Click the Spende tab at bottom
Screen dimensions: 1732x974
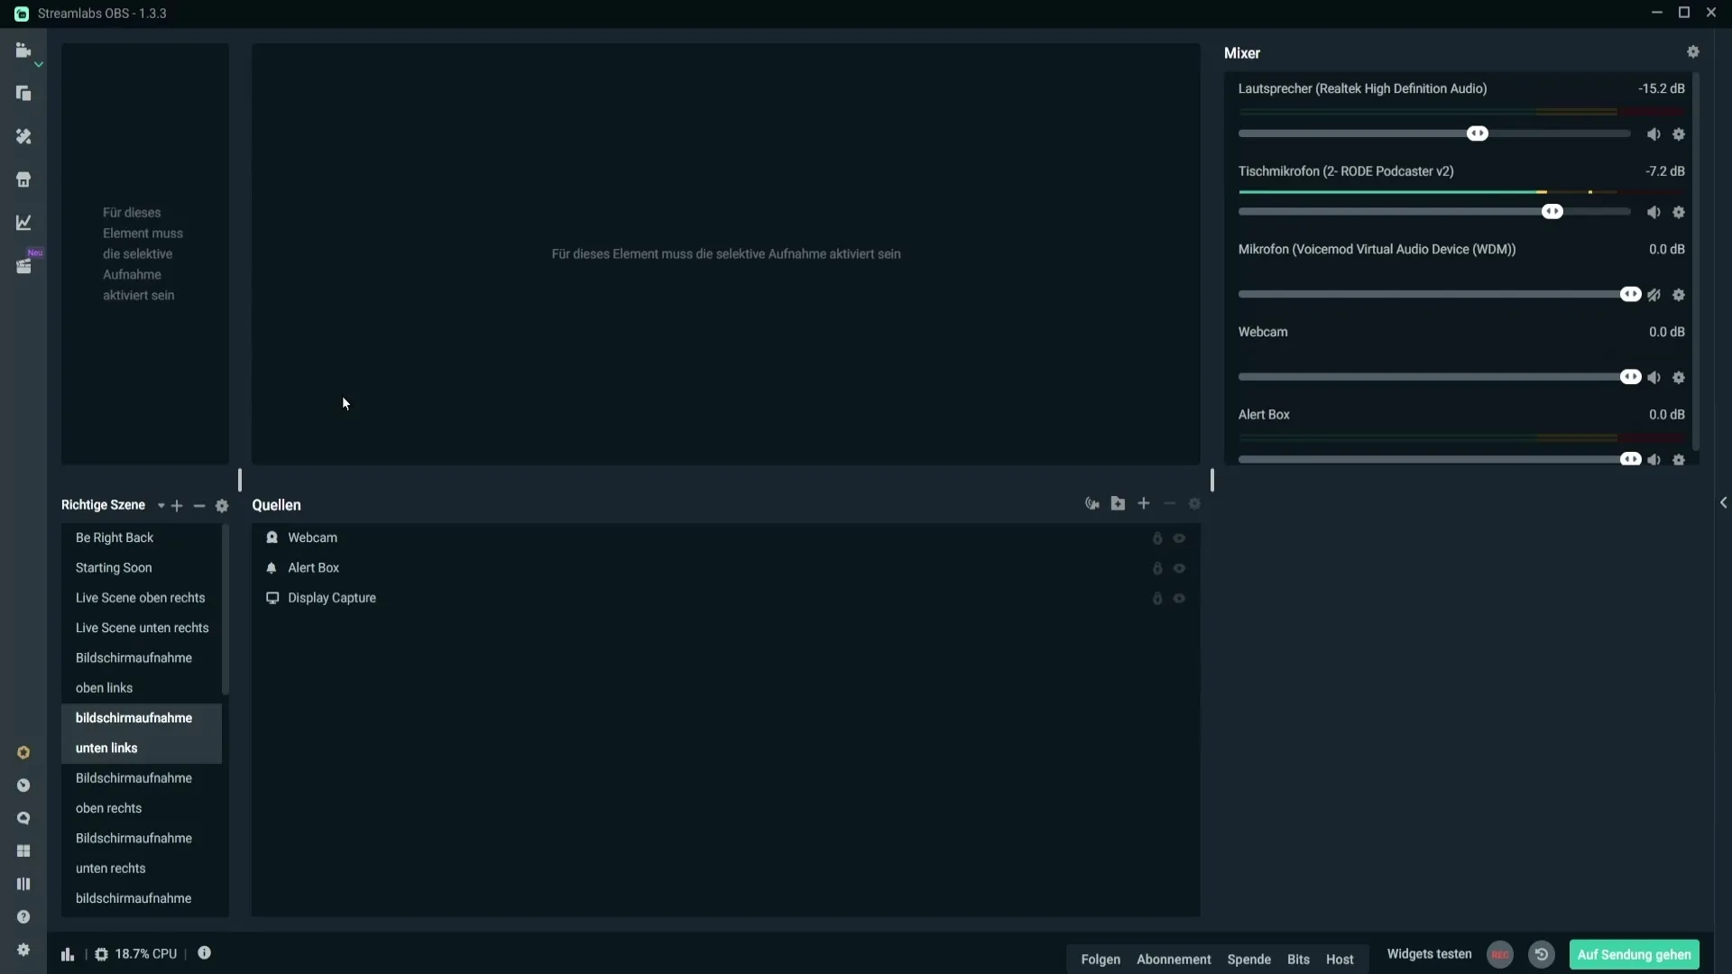click(1249, 959)
